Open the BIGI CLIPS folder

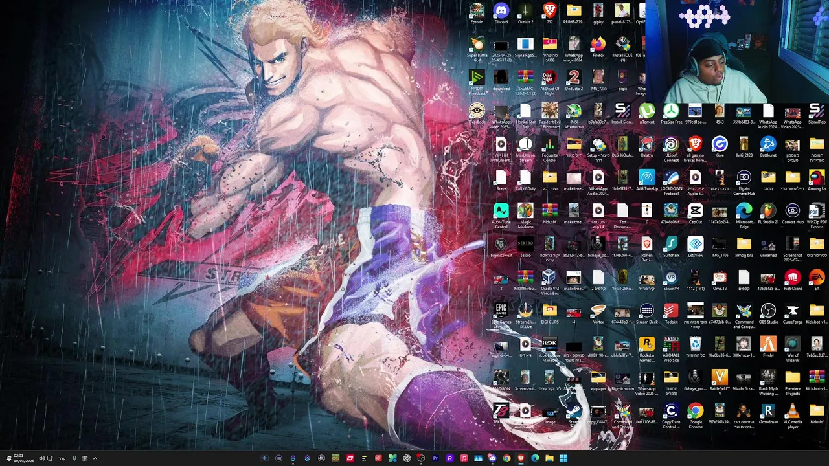point(549,314)
